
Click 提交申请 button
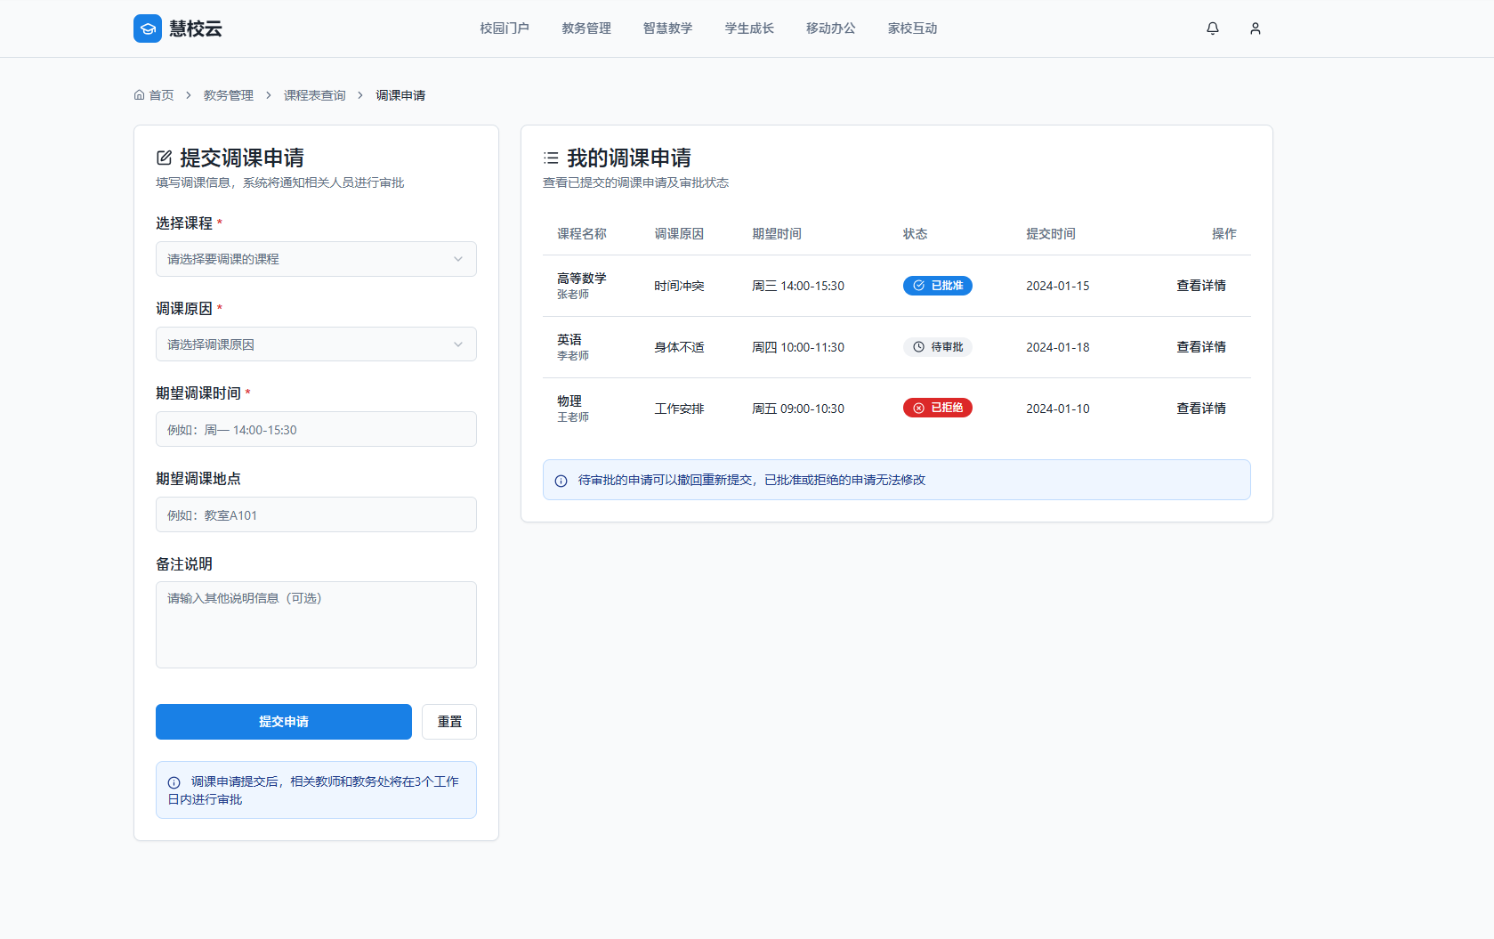click(284, 722)
